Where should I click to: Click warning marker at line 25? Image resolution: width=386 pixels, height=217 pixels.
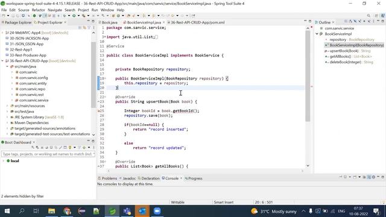click(x=99, y=111)
